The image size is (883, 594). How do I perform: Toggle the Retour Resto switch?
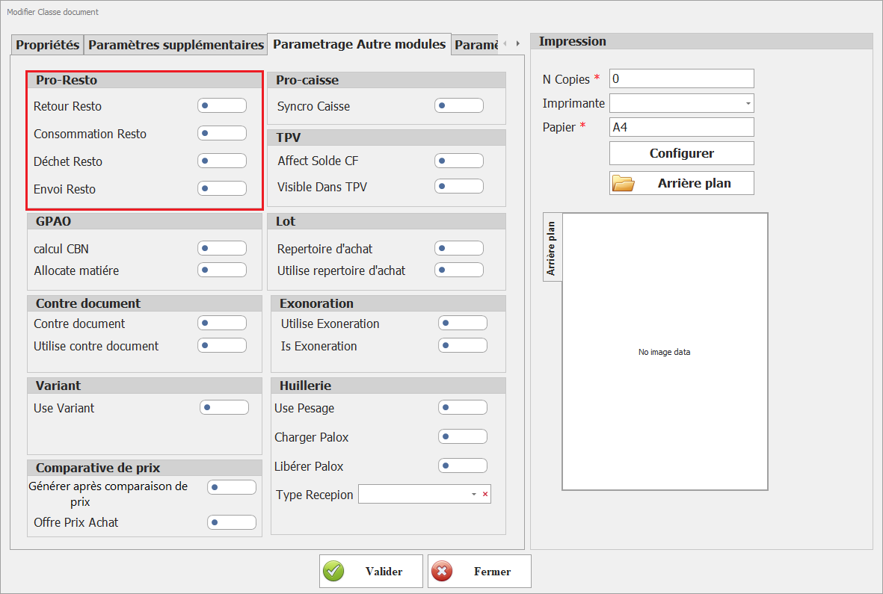221,106
